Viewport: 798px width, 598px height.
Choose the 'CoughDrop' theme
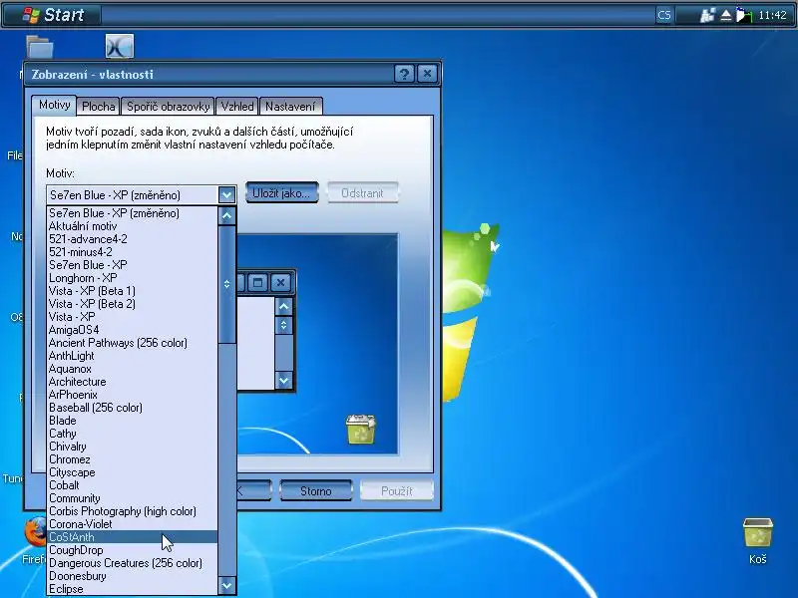coord(133,550)
